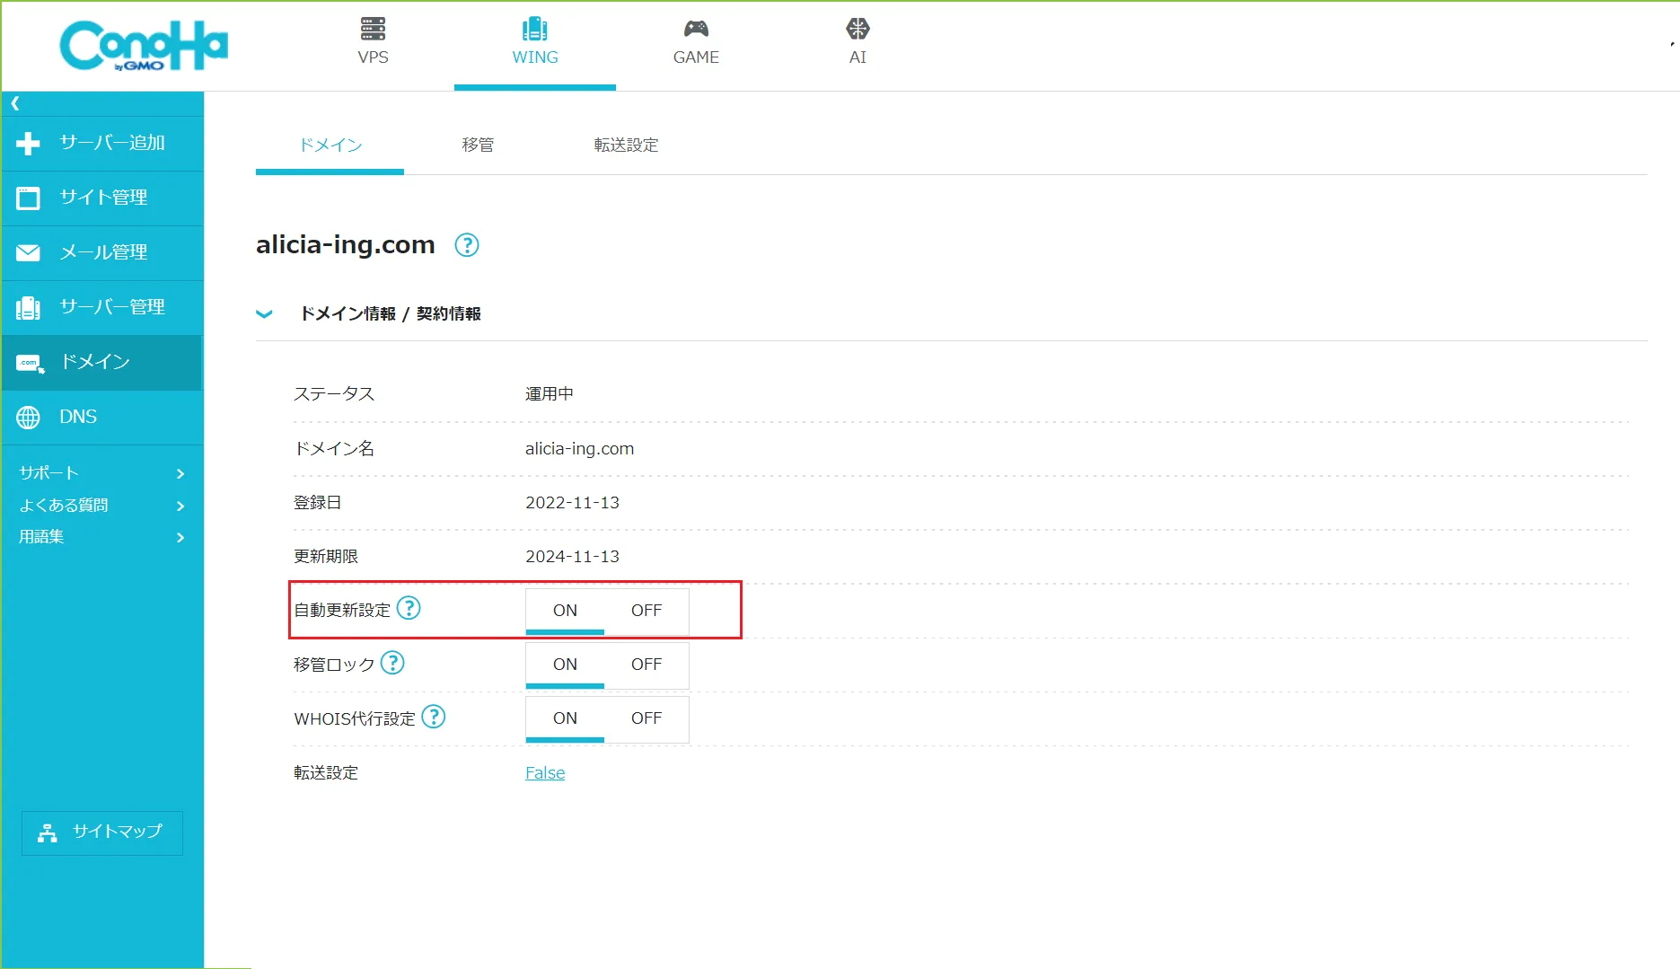Collapse the ドメイン情報 / 契約情報 section chevron
This screenshot has height=969, width=1680.
(264, 314)
